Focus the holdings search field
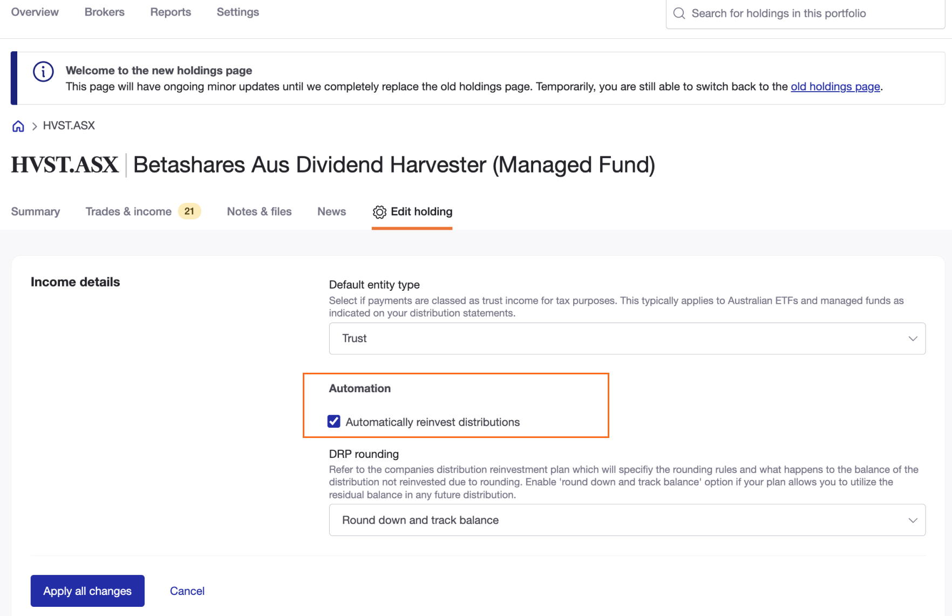 [805, 13]
